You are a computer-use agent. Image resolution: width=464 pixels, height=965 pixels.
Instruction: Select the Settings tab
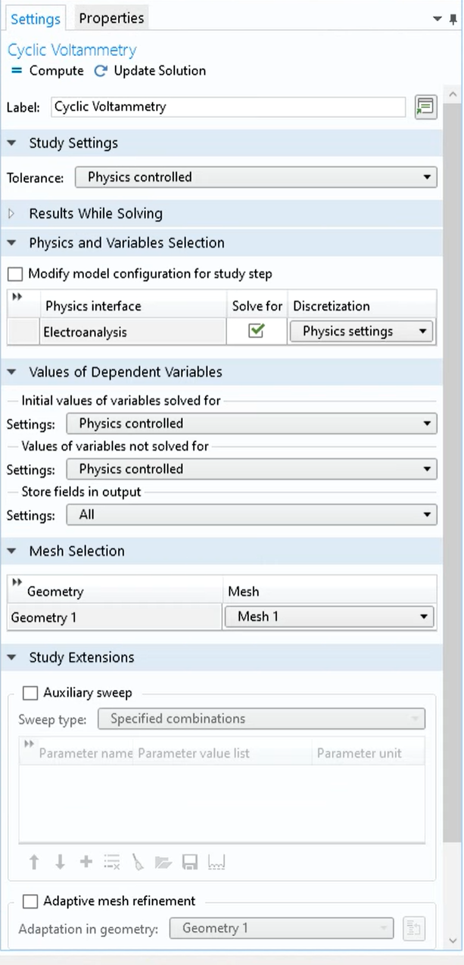(35, 19)
